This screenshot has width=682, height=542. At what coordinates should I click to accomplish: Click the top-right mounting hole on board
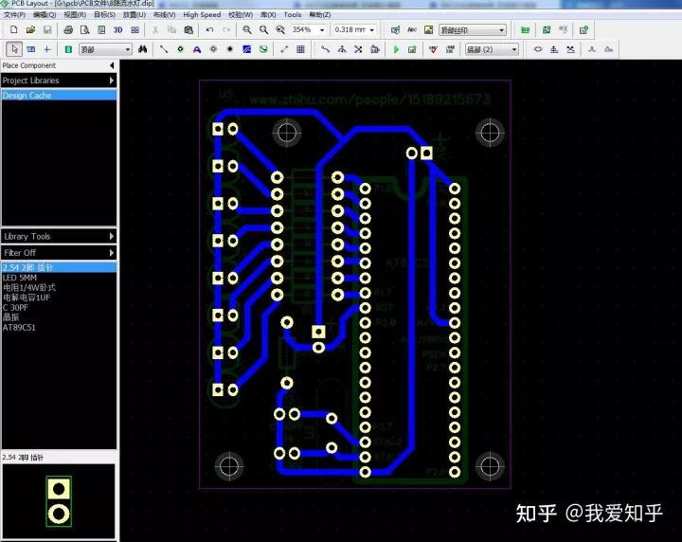click(x=490, y=133)
